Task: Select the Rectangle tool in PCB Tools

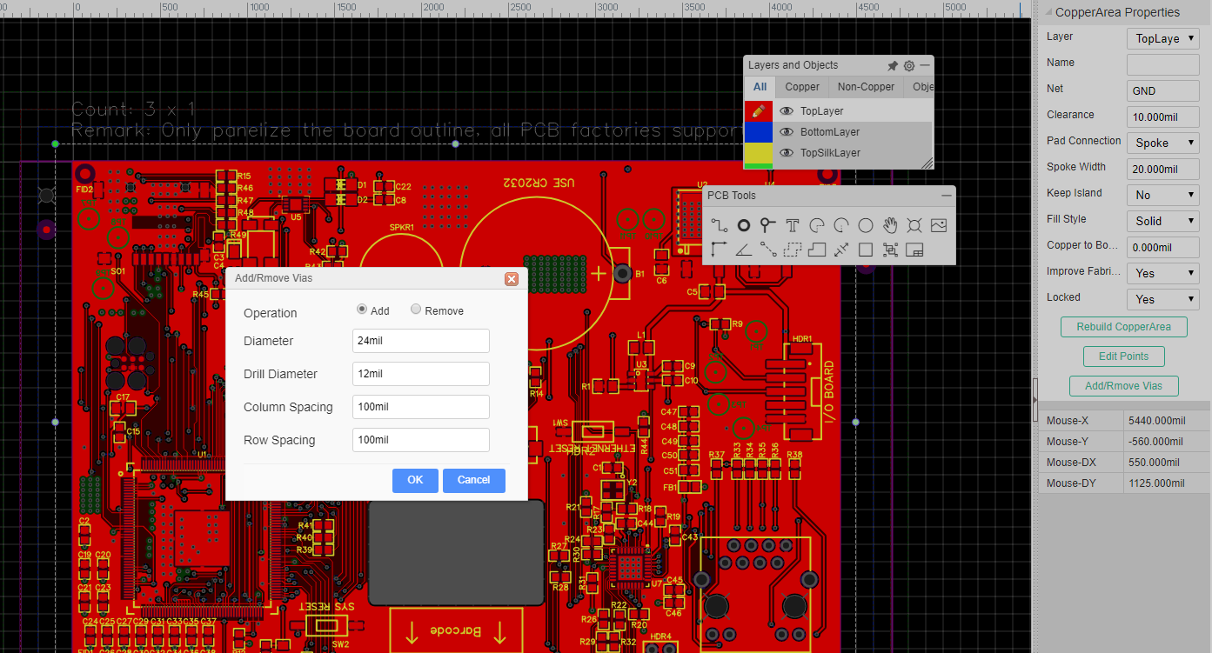Action: (866, 250)
